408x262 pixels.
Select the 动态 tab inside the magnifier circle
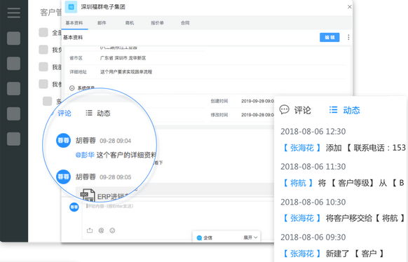click(104, 113)
